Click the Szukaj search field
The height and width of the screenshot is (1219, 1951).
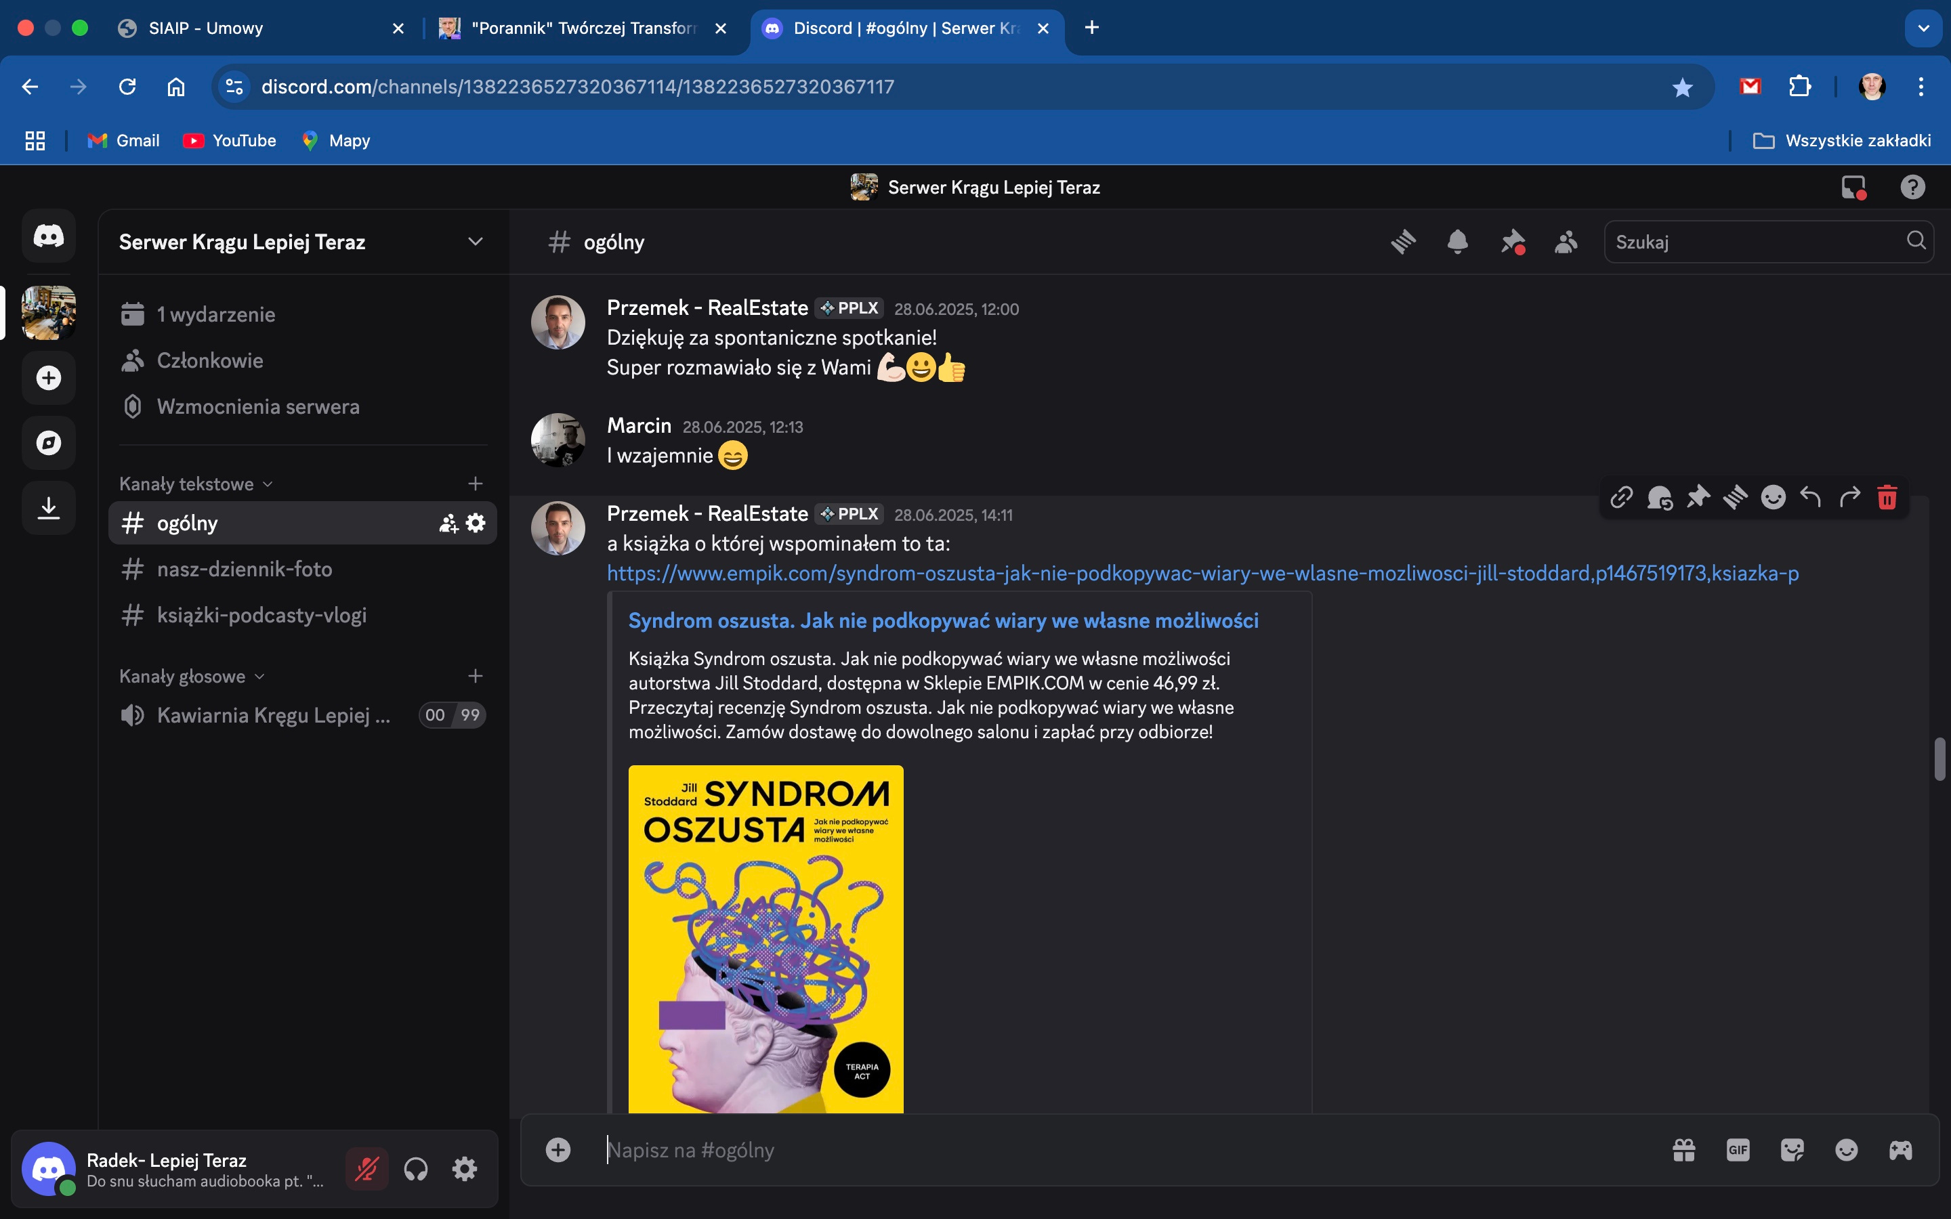[x=1757, y=242]
